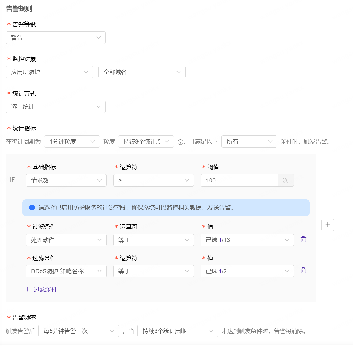Open the operator dropdown showing >
The image size is (353, 346).
pos(153,180)
